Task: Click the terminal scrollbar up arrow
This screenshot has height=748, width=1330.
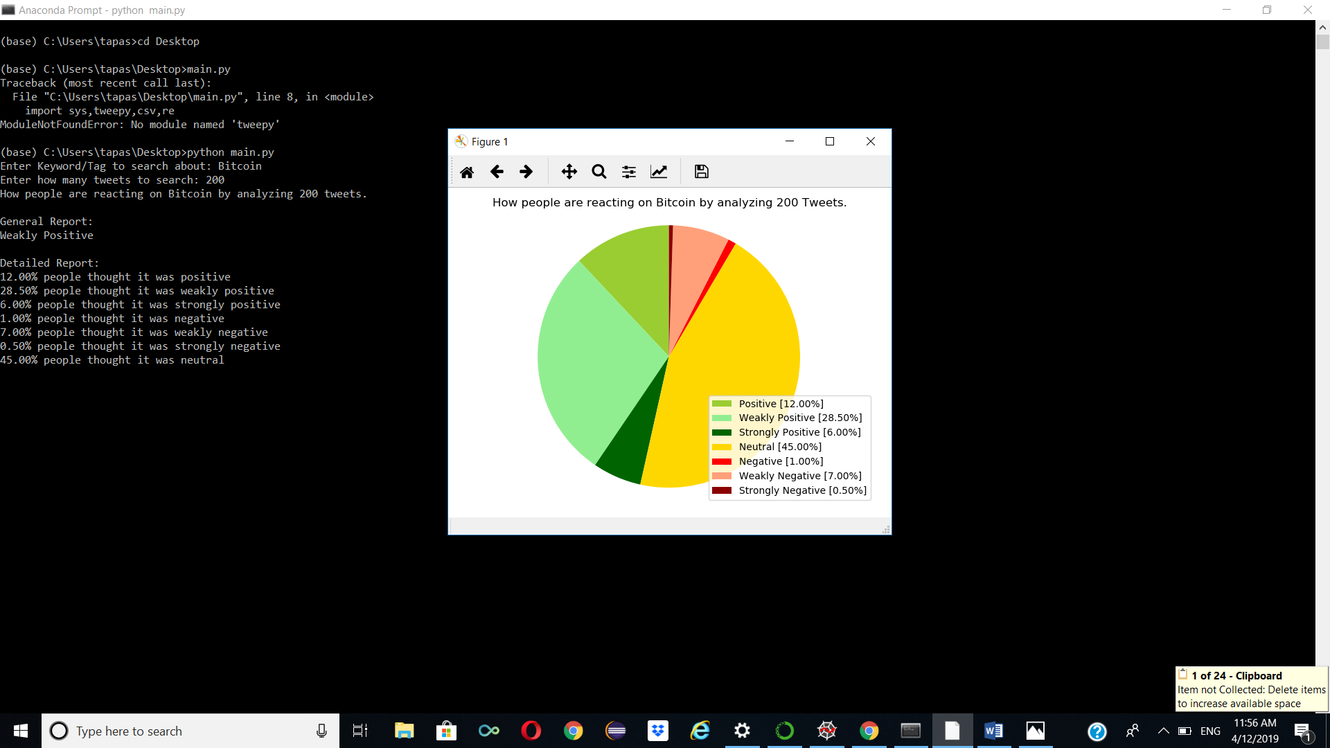Action: pos(1322,28)
